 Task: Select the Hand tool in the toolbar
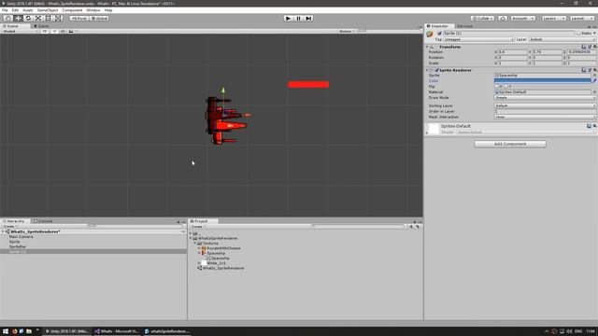[7, 19]
